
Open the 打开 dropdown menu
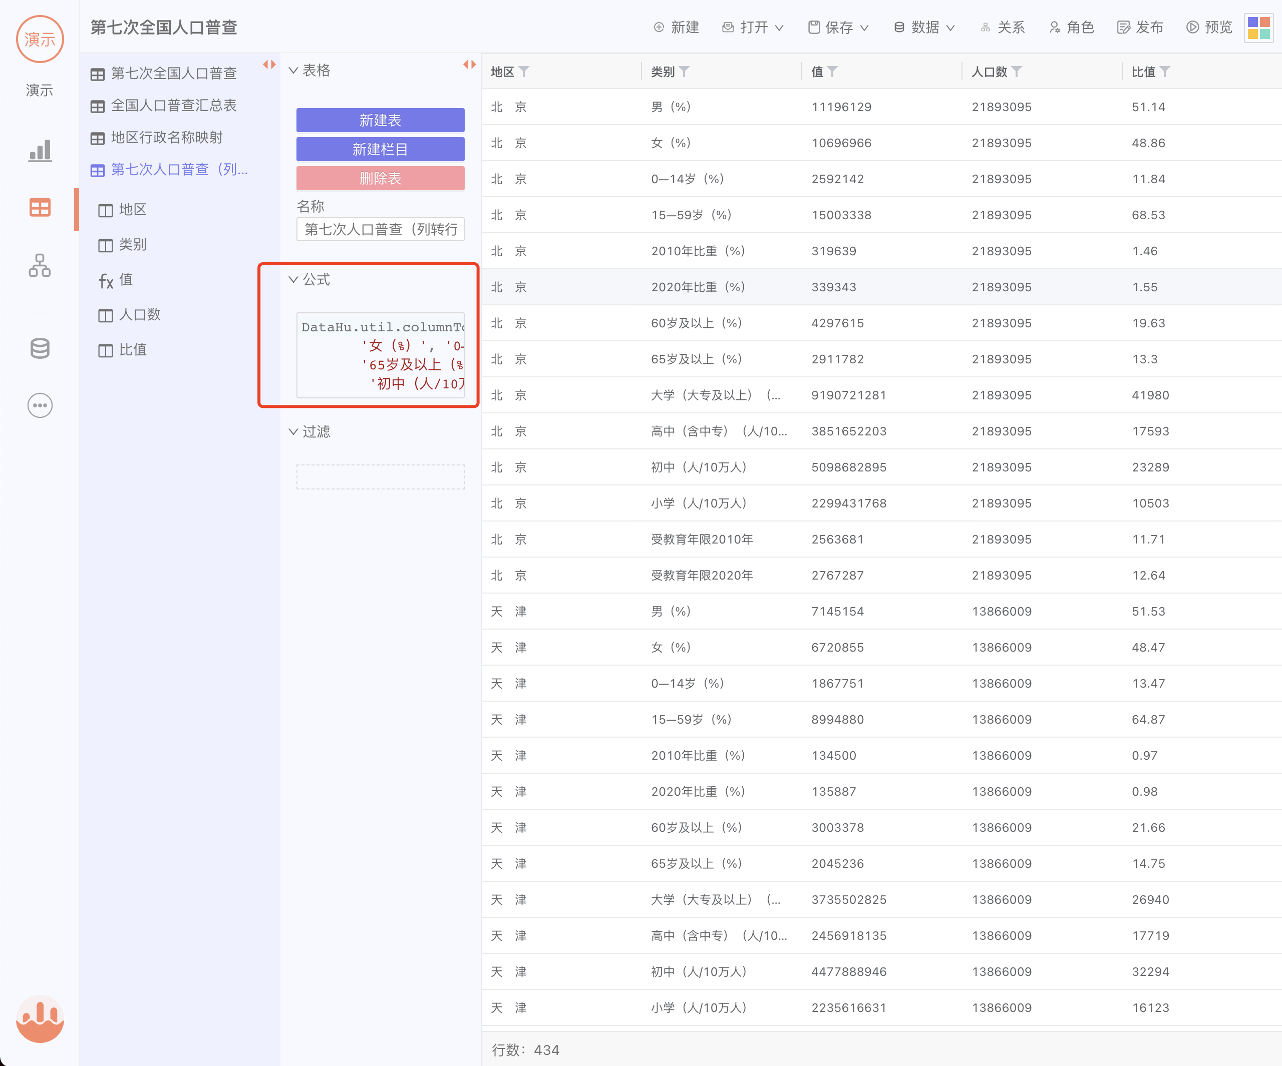tap(753, 28)
